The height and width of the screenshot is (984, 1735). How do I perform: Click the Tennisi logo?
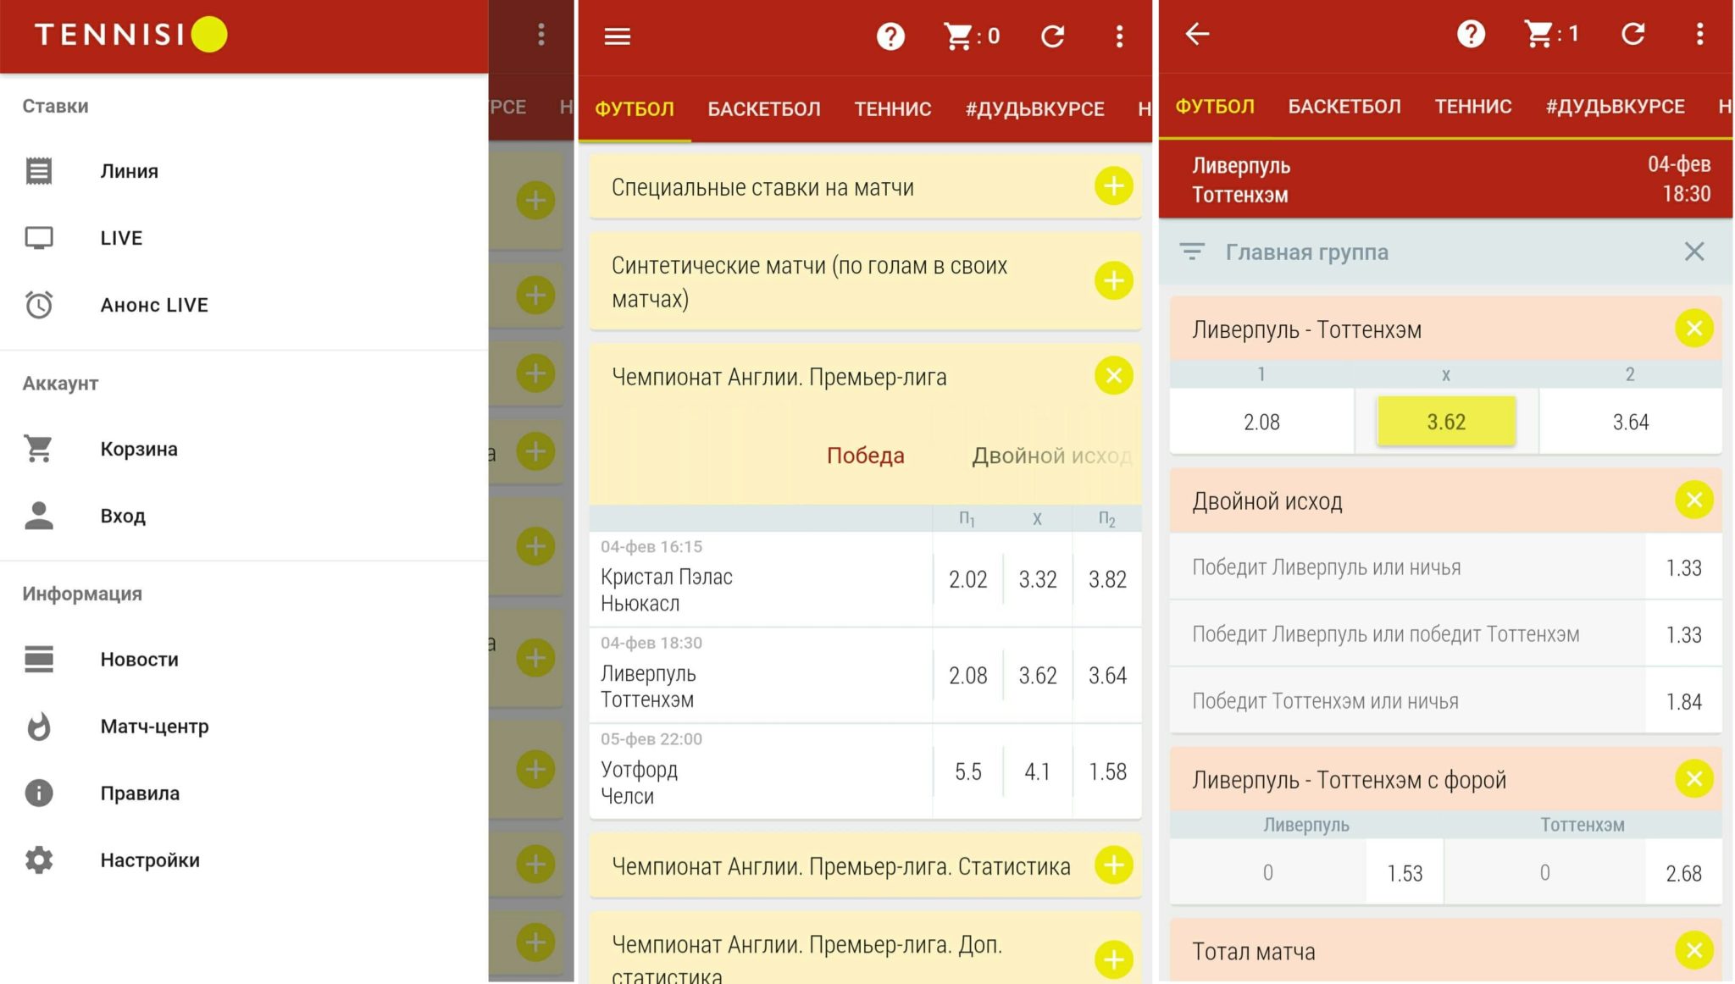coord(130,35)
